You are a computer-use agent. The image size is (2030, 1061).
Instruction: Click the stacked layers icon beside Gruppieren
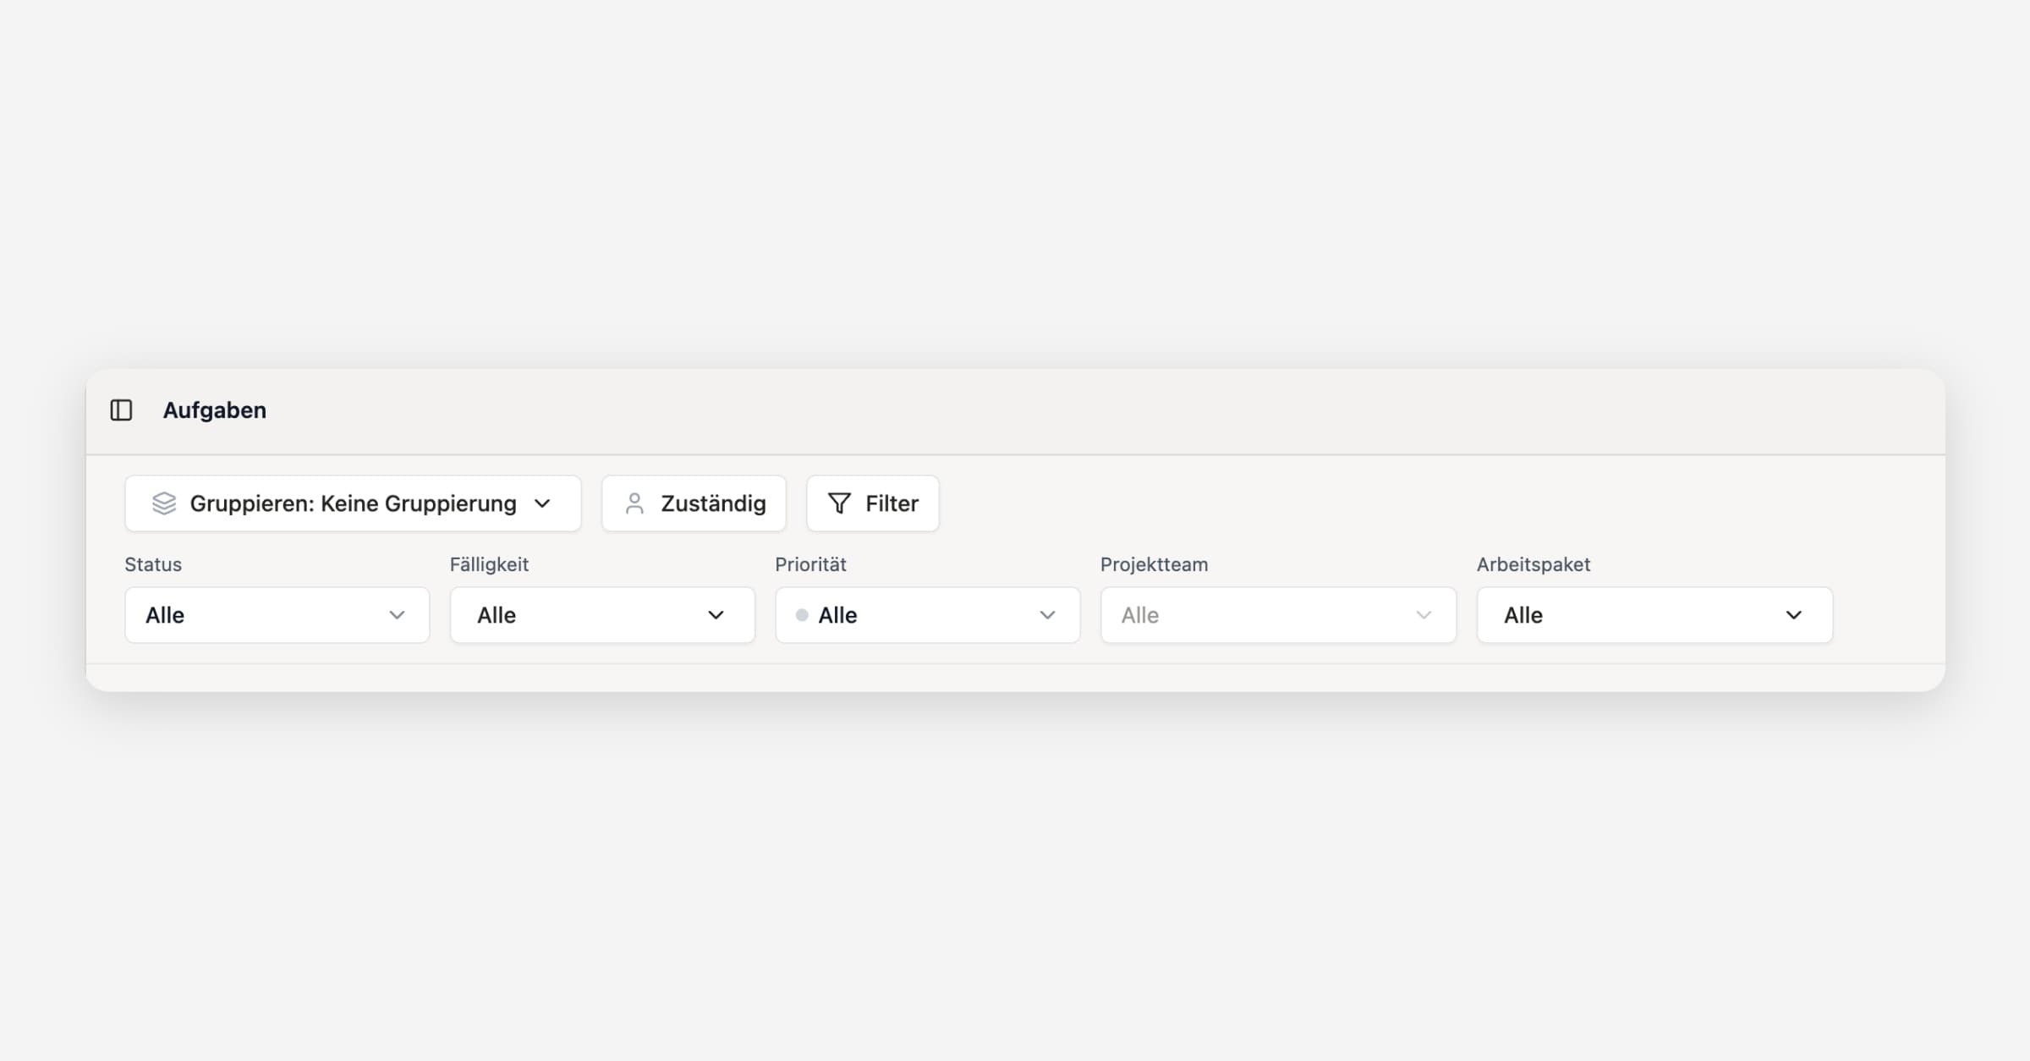164,503
